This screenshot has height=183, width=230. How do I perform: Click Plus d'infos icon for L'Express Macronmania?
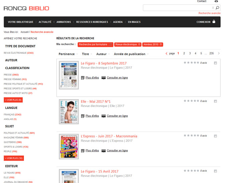83,151
